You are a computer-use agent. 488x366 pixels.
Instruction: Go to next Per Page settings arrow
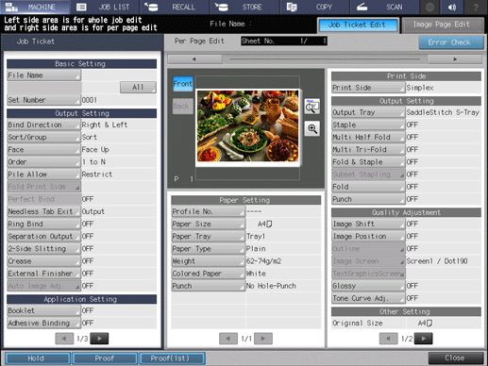(x=424, y=339)
